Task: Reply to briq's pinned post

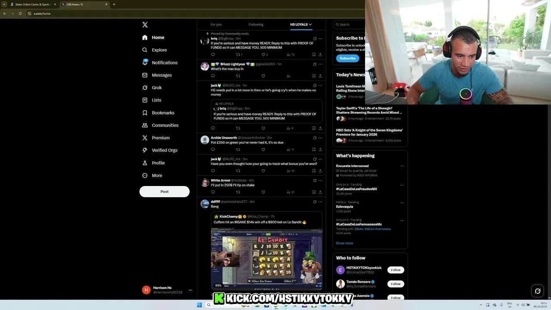Action: tap(213, 55)
